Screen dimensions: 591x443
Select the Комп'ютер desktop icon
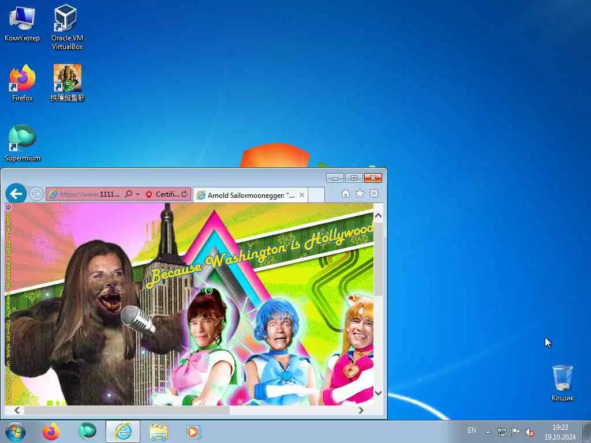[x=22, y=23]
